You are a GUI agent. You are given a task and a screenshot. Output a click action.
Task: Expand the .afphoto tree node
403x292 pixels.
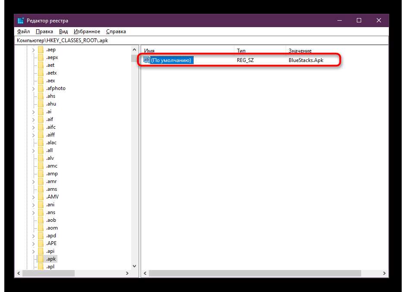point(33,88)
